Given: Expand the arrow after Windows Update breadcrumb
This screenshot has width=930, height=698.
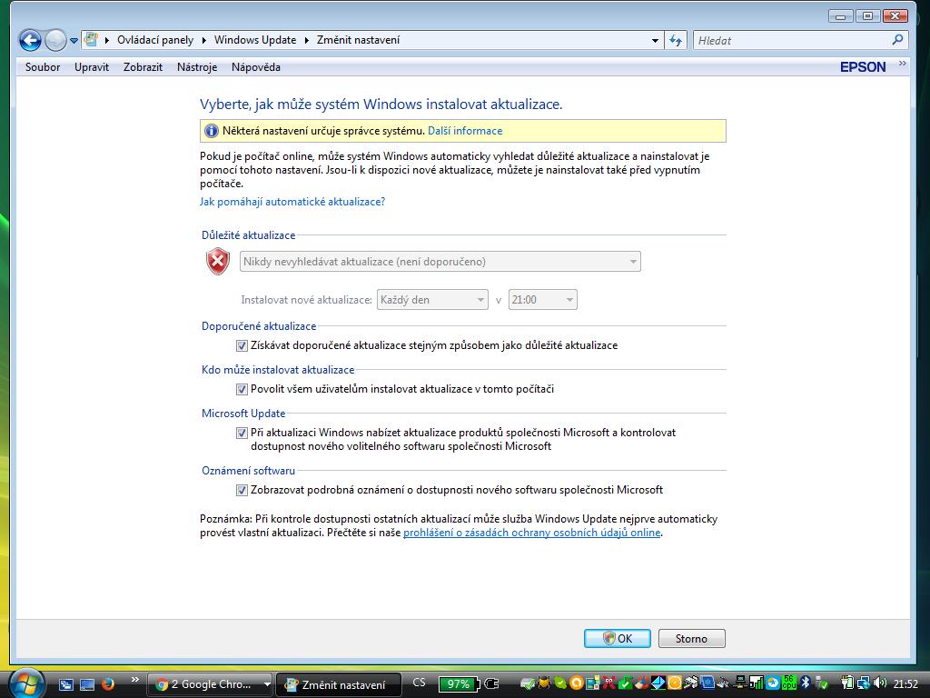Looking at the screenshot, I should (307, 40).
